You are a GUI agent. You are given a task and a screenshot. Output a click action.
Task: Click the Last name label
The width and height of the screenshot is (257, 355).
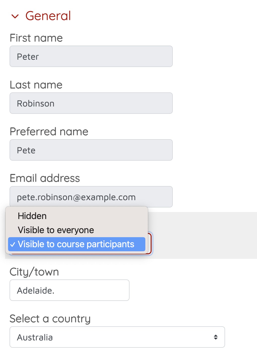(x=36, y=85)
